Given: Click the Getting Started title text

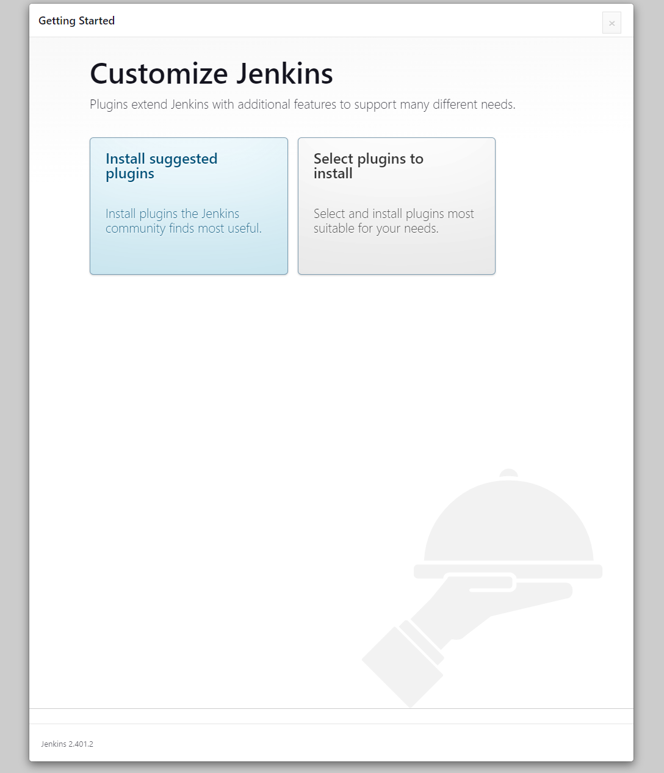Looking at the screenshot, I should point(76,21).
